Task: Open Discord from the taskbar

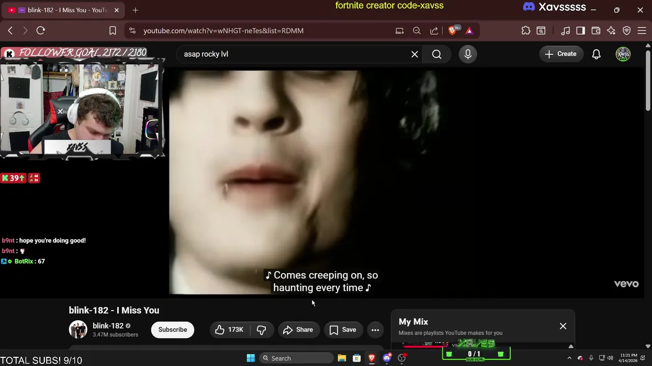Action: (x=387, y=358)
